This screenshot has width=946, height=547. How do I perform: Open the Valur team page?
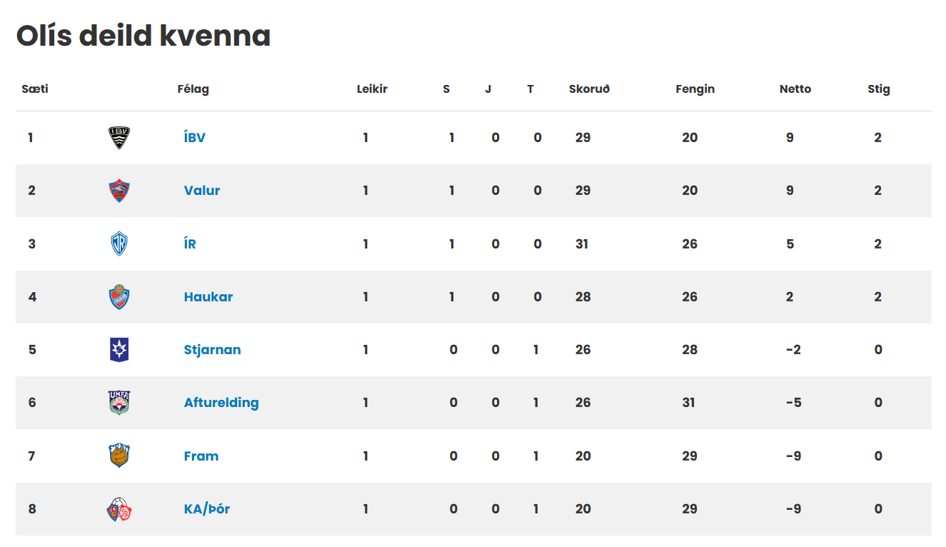[x=202, y=191]
